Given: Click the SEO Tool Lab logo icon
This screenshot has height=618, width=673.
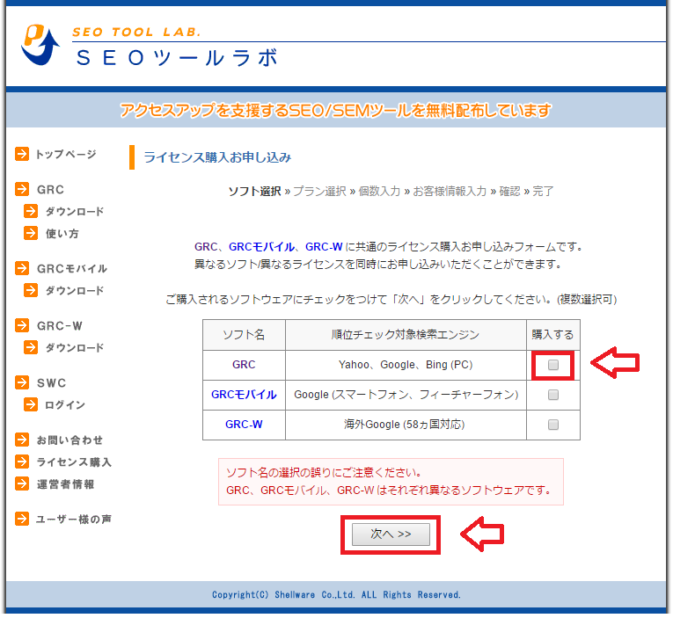Looking at the screenshot, I should coord(40,44).
